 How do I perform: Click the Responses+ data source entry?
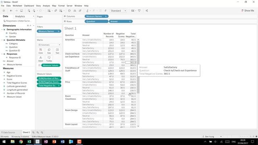click(17, 21)
